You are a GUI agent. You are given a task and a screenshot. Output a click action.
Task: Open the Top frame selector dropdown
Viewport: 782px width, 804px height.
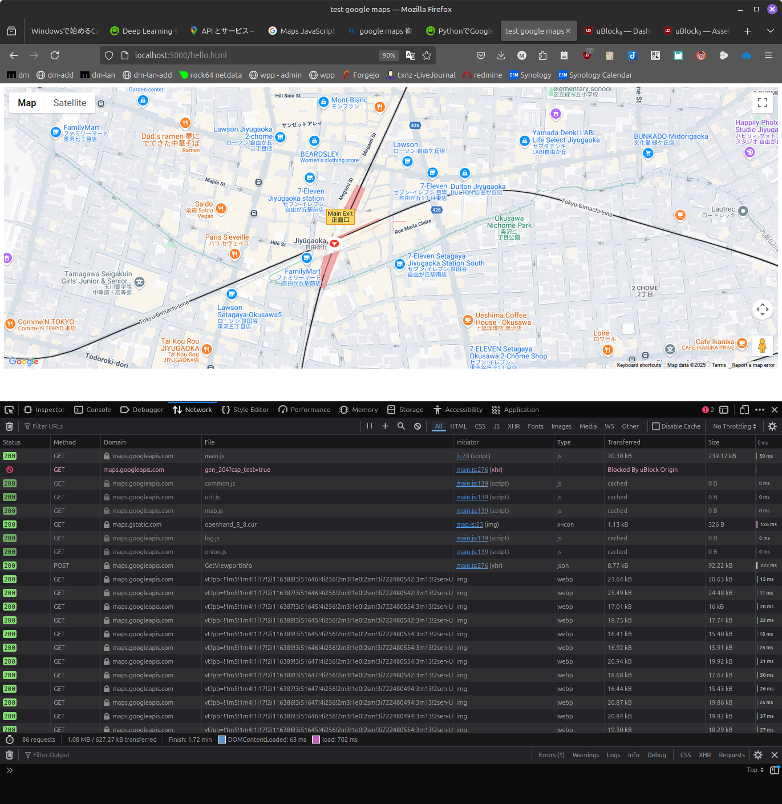[753, 770]
